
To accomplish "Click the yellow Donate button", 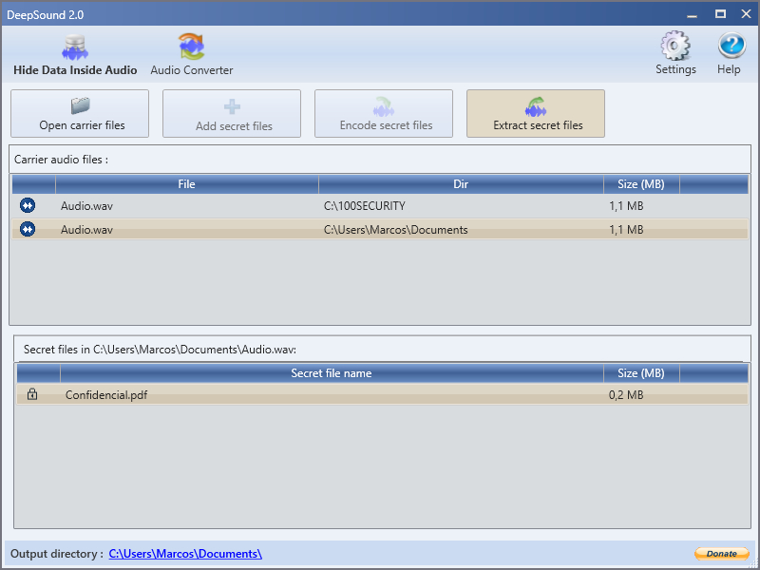I will click(721, 554).
